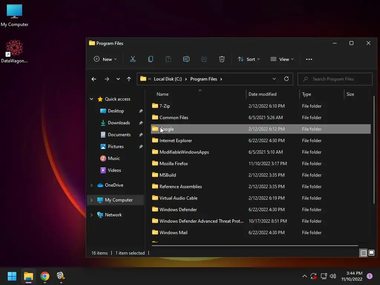Open the New dropdown menu
The width and height of the screenshot is (380, 285).
(105, 59)
